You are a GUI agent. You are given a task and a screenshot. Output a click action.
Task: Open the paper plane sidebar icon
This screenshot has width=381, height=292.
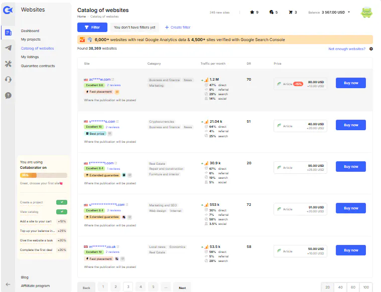8,48
